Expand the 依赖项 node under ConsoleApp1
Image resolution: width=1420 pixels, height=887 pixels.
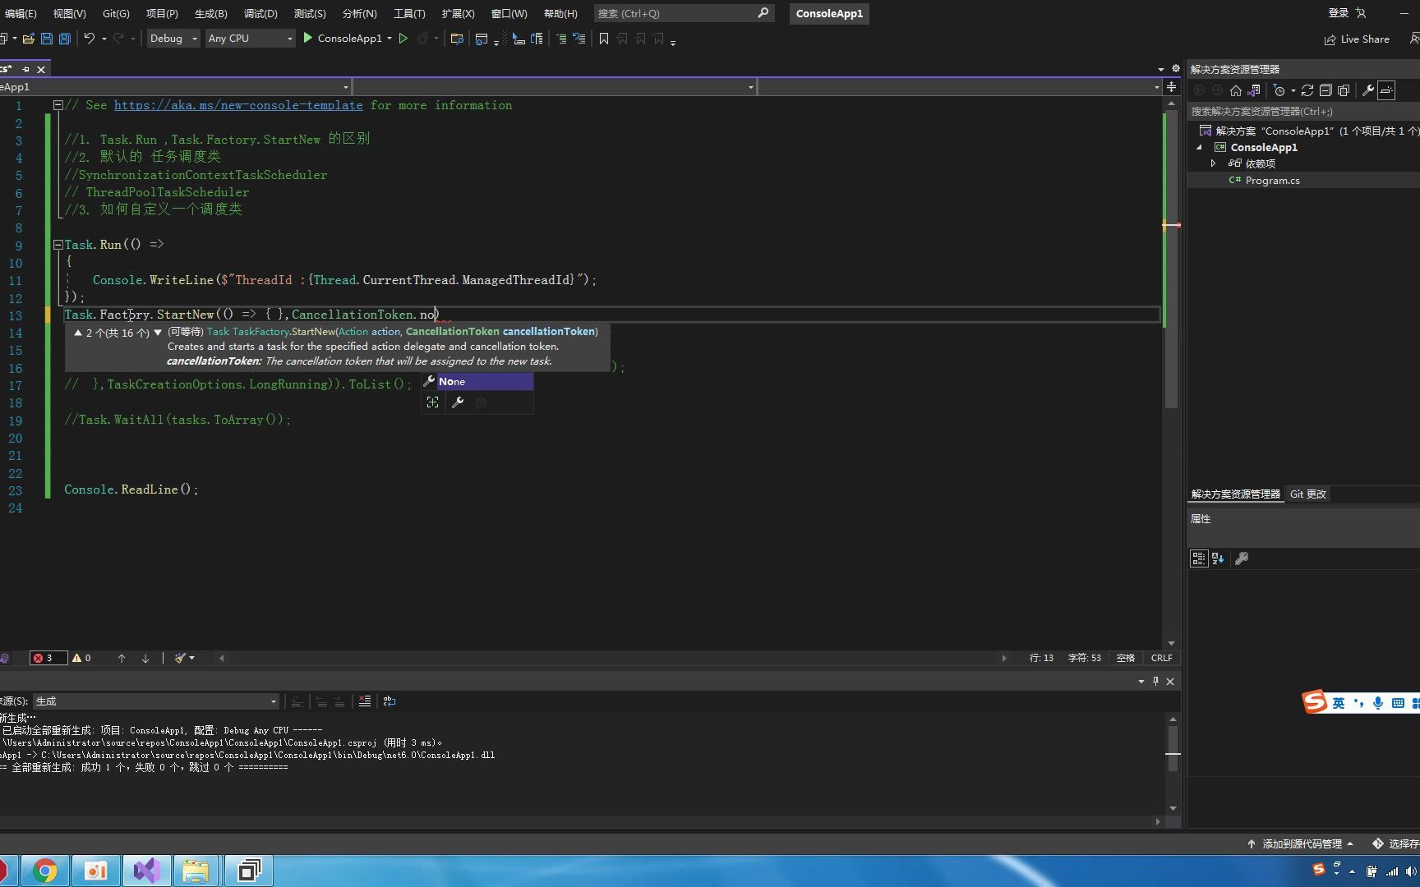tap(1214, 163)
